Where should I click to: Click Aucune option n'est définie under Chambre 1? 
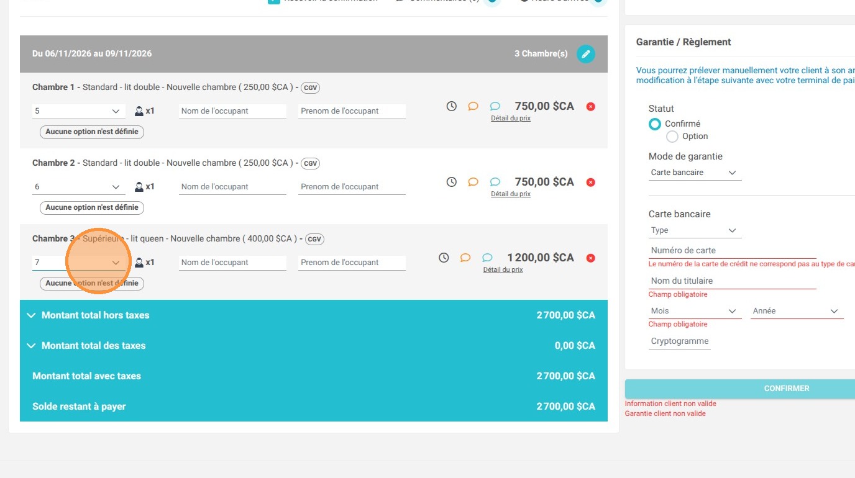[x=92, y=132]
